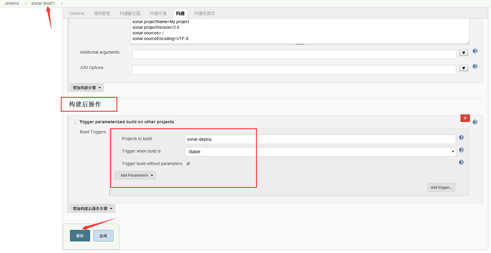Image resolution: width=491 pixels, height=253 pixels.
Task: Click the JVM Options text field
Action: tap(294, 70)
